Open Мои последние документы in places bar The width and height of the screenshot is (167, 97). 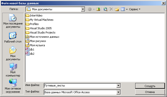pyautogui.click(x=13, y=21)
